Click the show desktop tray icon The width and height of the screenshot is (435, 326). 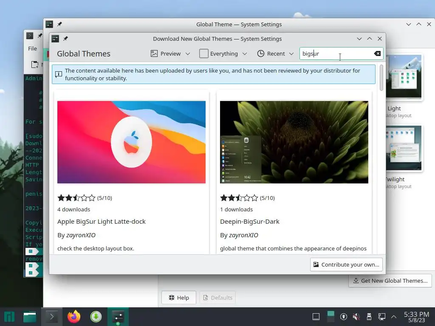tap(316, 317)
